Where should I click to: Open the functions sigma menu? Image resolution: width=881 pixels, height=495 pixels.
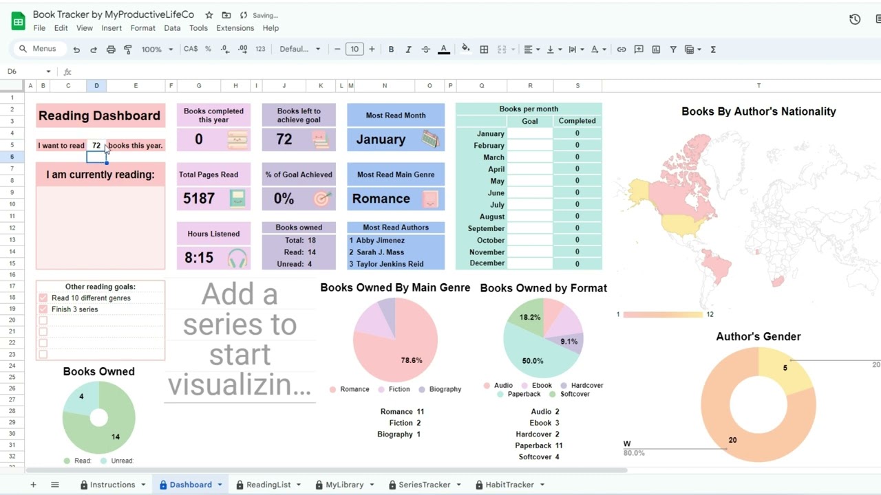coord(713,49)
